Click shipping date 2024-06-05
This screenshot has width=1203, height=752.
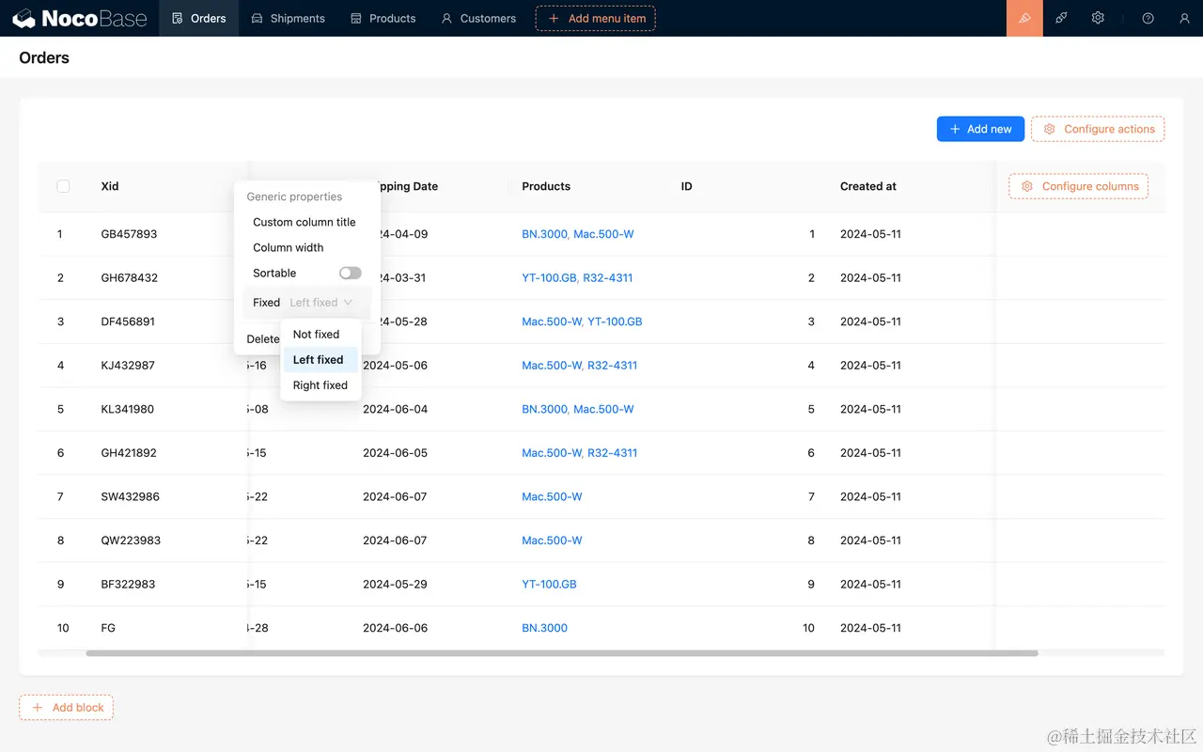[395, 453]
